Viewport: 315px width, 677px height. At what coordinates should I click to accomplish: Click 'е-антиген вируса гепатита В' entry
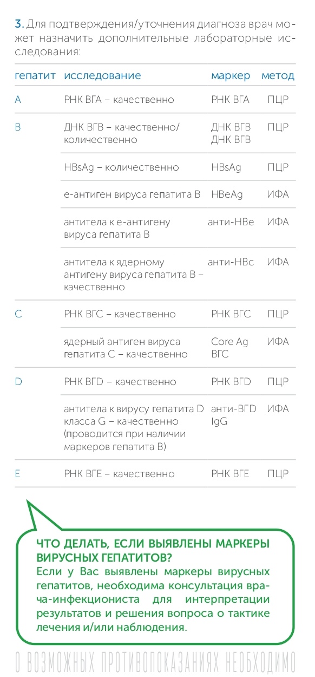pyautogui.click(x=132, y=194)
